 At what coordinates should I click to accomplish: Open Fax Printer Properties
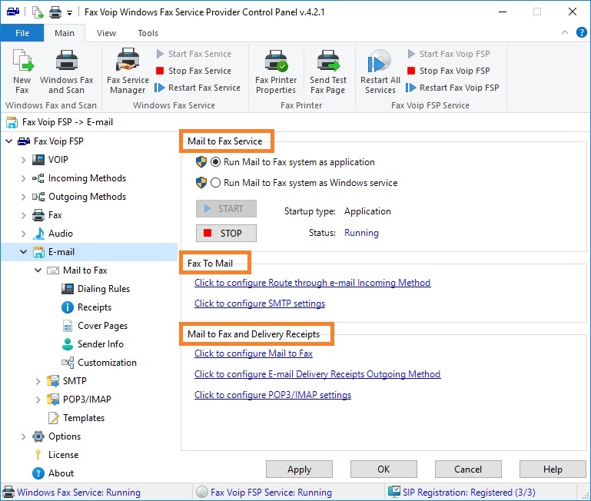click(x=276, y=71)
